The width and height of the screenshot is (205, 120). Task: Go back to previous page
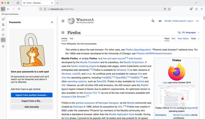click(x=8, y=9)
